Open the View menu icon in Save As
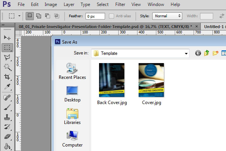Image resolution: width=226 pixels, height=151 pixels. point(224,53)
